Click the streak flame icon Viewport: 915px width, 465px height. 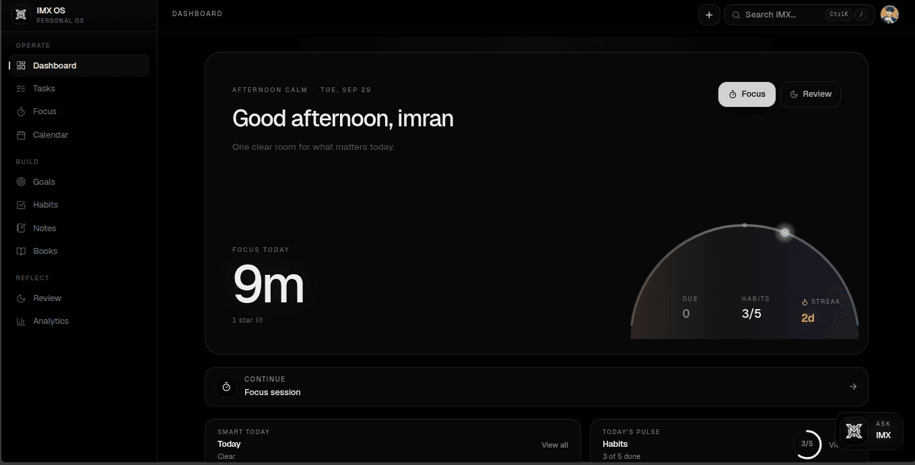tap(805, 302)
